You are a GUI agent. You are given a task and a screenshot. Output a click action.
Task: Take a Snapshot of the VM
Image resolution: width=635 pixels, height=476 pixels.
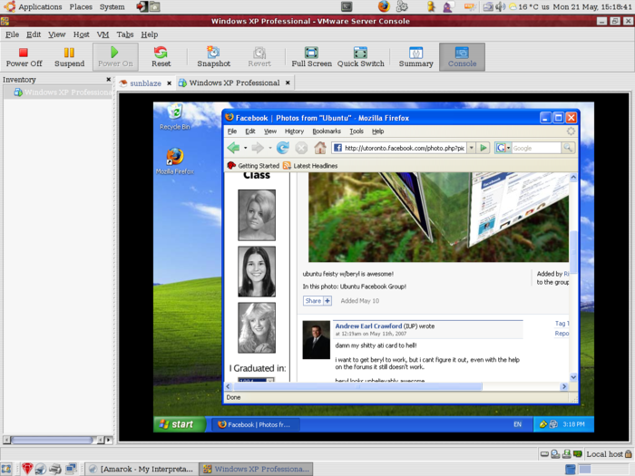tap(213, 57)
